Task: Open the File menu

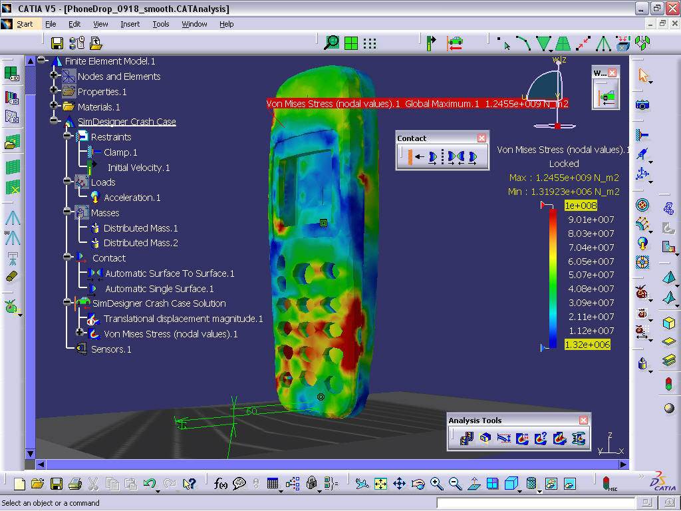Action: point(51,24)
